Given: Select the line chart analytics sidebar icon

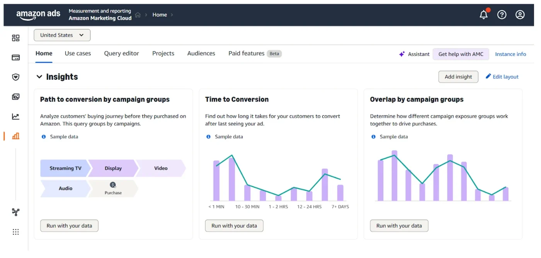Looking at the screenshot, I should coord(15,116).
